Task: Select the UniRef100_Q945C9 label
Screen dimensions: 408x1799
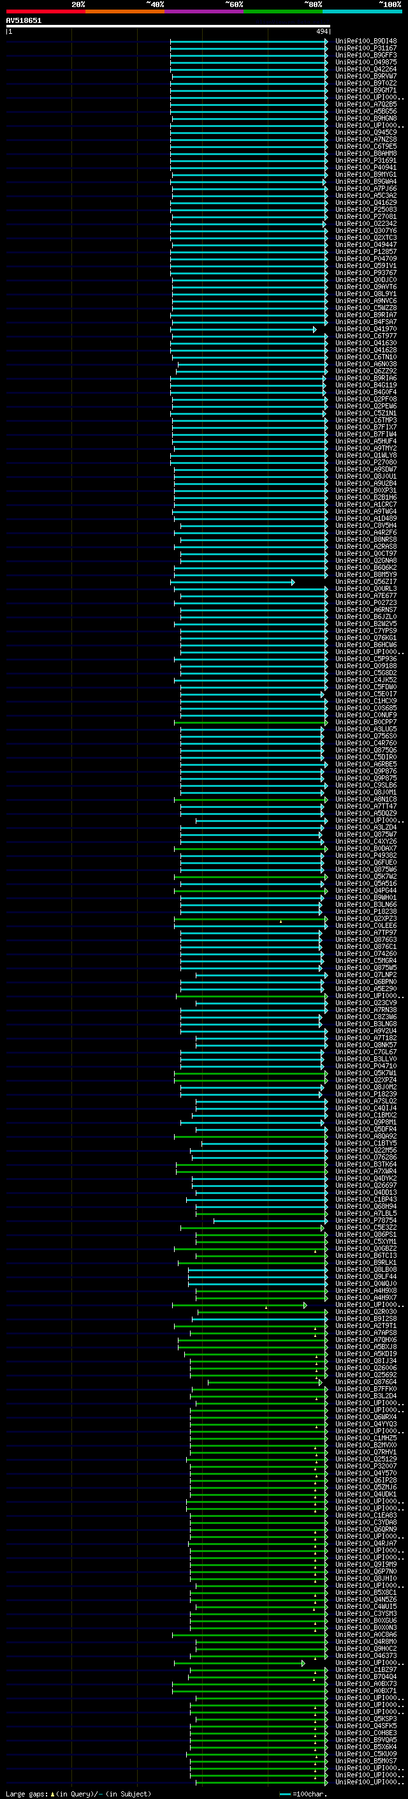Action: point(366,133)
